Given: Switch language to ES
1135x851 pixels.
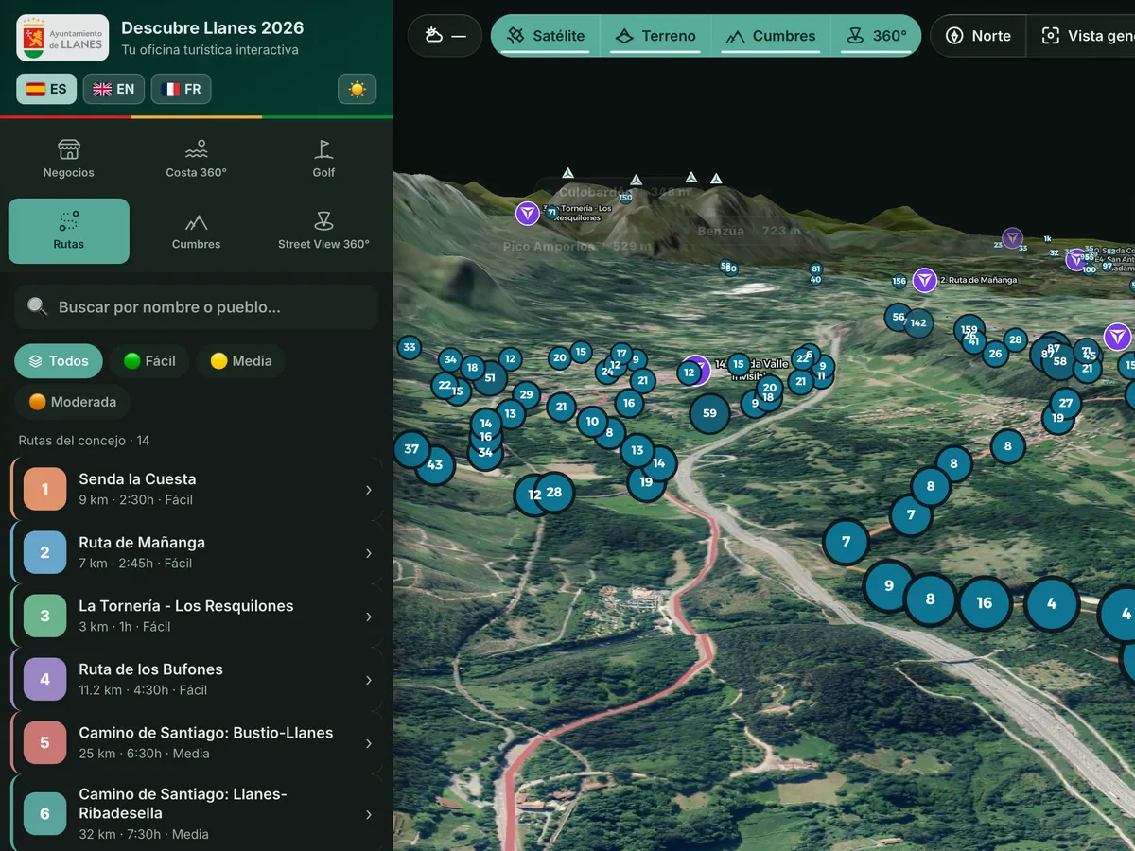Looking at the screenshot, I should click(46, 89).
